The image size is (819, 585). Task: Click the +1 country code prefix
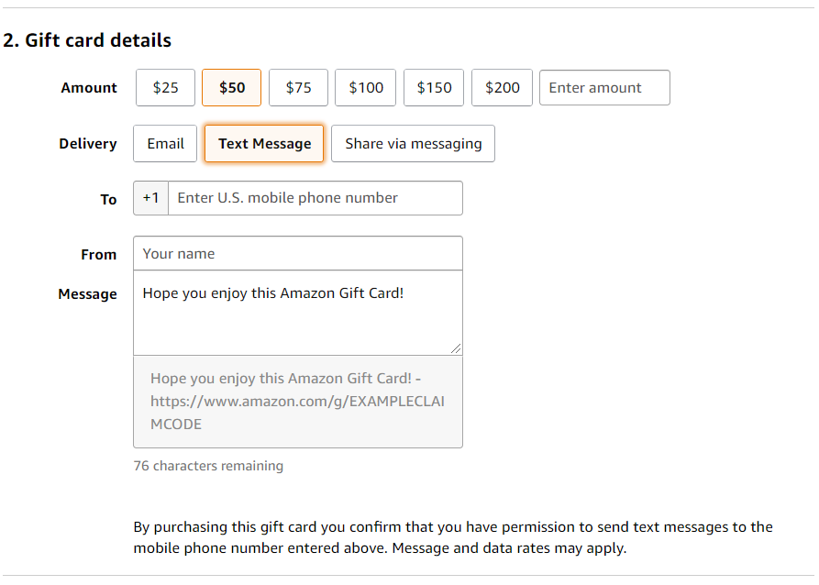coord(150,198)
